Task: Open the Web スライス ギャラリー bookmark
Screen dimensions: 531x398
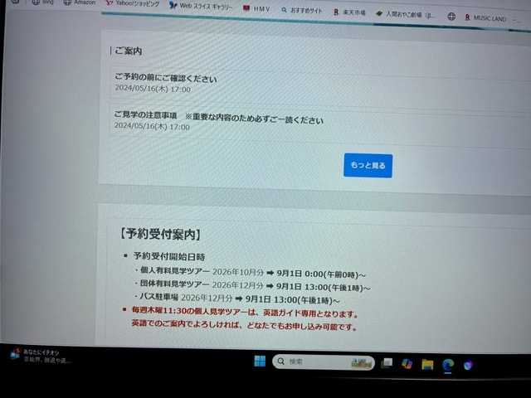Action: click(201, 6)
